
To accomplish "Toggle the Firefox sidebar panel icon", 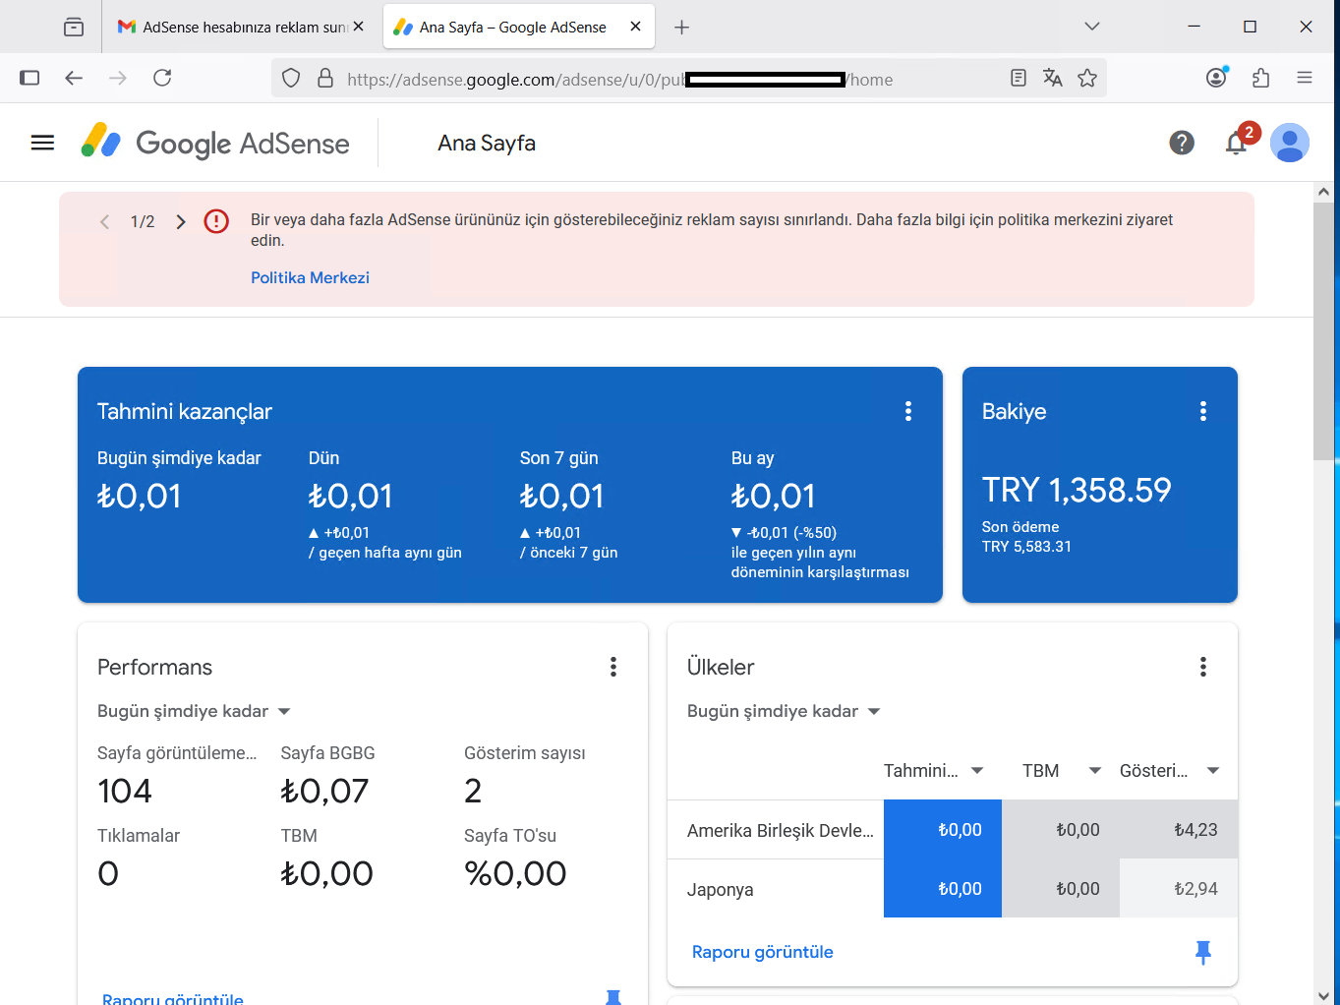I will click(29, 78).
